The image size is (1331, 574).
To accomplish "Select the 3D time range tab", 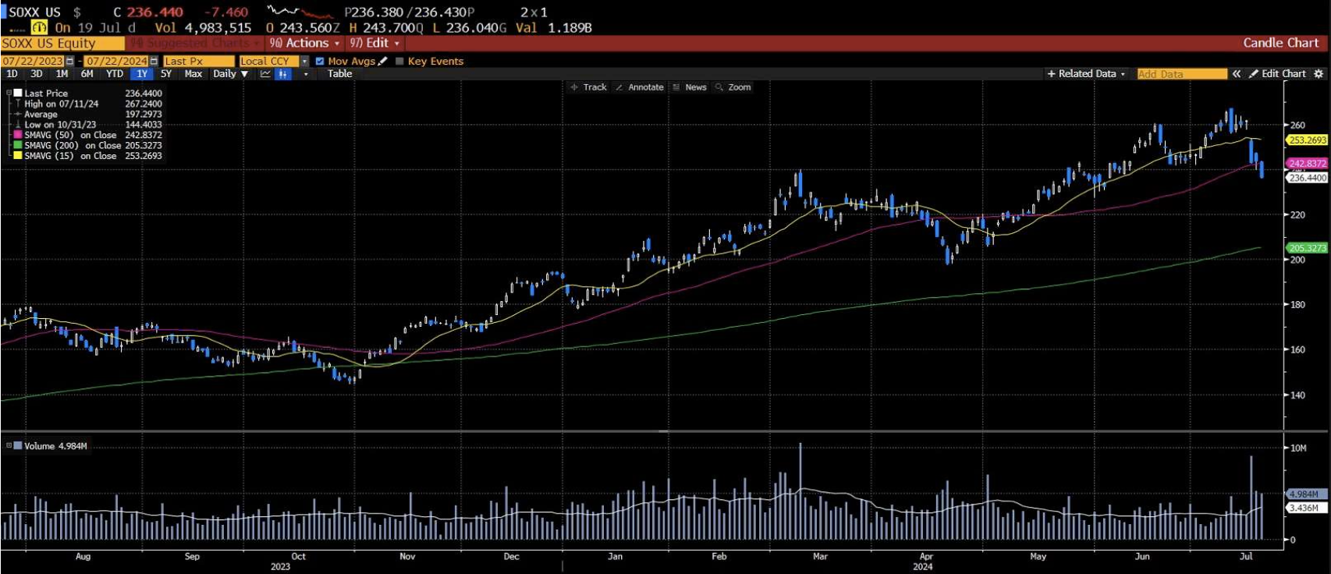I will click(x=37, y=73).
